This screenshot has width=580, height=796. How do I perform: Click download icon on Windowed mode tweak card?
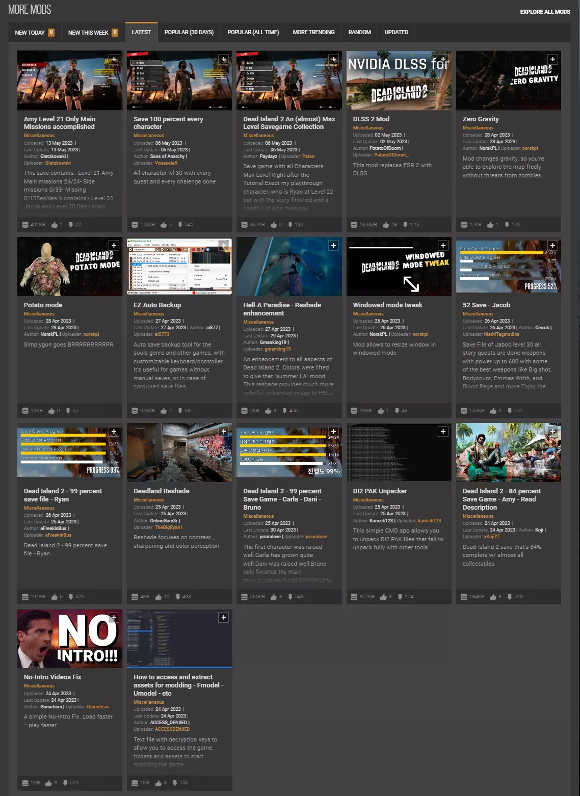point(397,411)
